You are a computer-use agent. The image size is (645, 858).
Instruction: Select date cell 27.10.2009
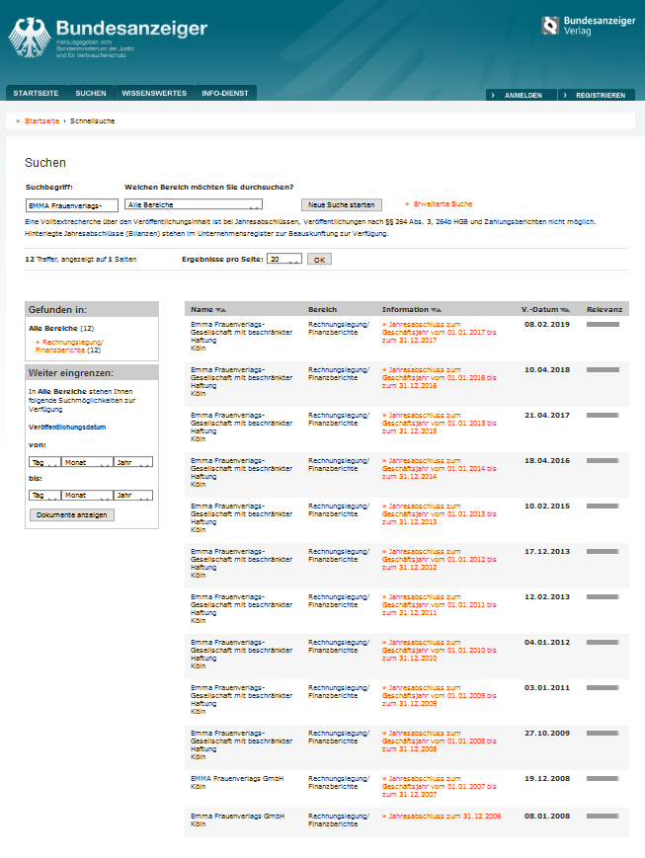(547, 734)
